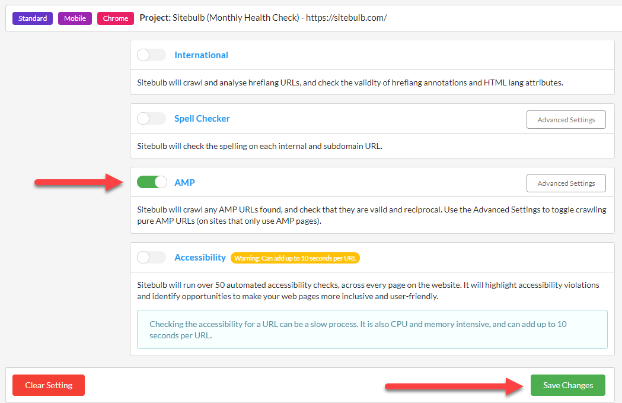This screenshot has width=622, height=403.
Task: Click the text 'Sitebulb will run over 50 automated accessibility checks'
Action: [x=238, y=285]
